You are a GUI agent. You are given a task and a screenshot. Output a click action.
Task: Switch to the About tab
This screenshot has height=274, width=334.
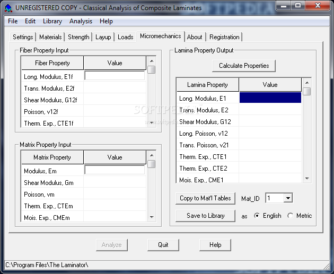coord(195,37)
